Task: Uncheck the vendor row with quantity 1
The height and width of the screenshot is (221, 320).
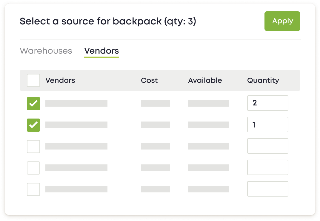Action: (x=33, y=125)
